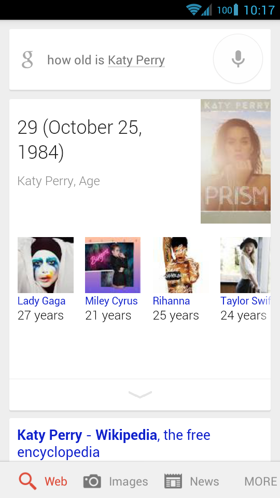Image resolution: width=280 pixels, height=498 pixels.
Task: Select the Web tab label
Action: tap(56, 481)
